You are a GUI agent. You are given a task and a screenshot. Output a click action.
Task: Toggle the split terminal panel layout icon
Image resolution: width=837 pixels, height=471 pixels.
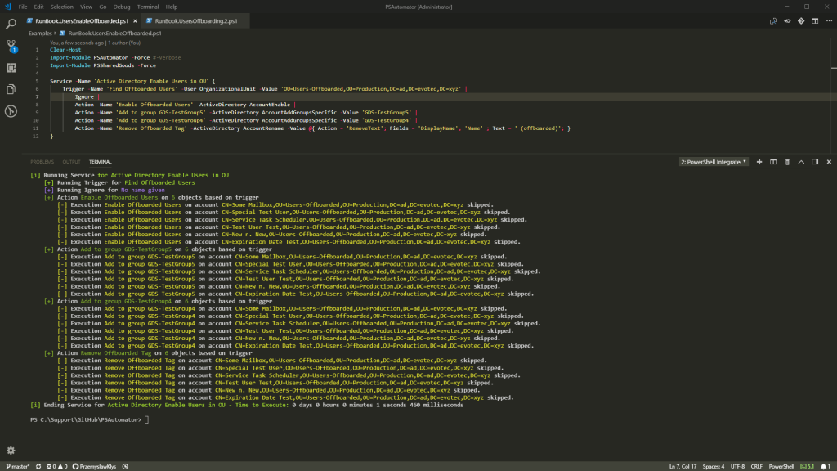point(773,161)
